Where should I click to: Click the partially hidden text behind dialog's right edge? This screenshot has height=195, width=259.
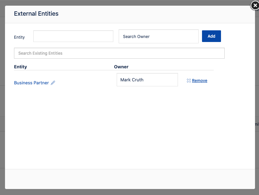click(x=257, y=124)
